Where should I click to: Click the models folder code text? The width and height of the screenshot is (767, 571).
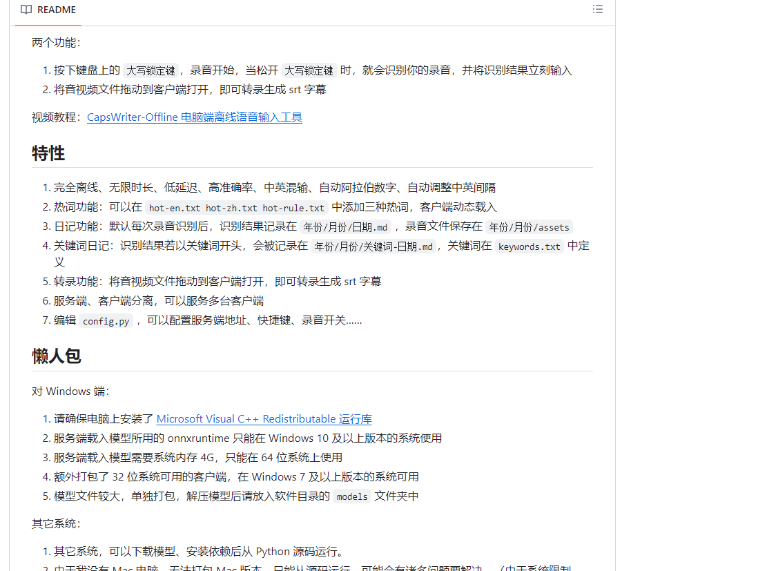[x=351, y=496]
